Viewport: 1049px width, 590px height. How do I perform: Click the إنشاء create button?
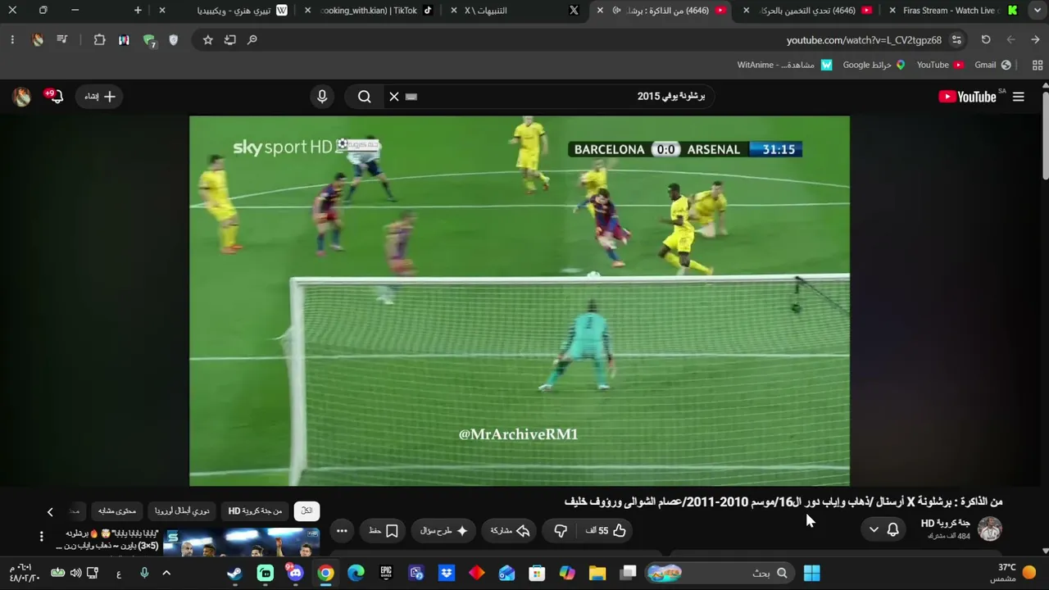pos(100,97)
